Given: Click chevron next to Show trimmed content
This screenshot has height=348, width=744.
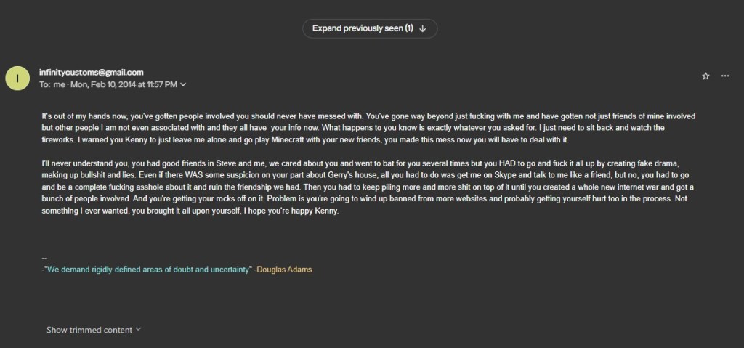Looking at the screenshot, I should [138, 330].
